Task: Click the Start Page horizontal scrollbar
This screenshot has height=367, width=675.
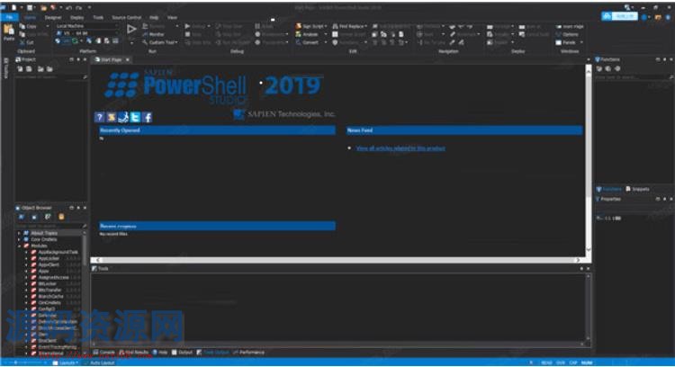Action: point(337,260)
